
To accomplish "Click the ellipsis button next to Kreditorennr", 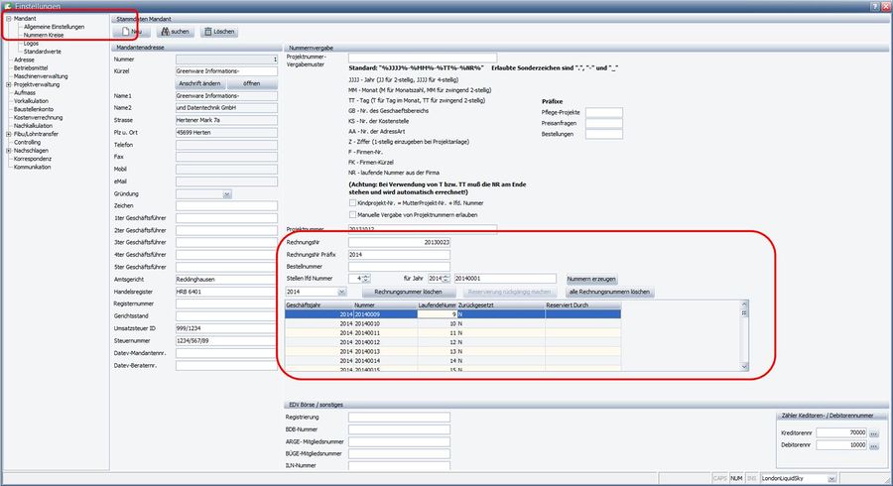I will click(x=874, y=433).
